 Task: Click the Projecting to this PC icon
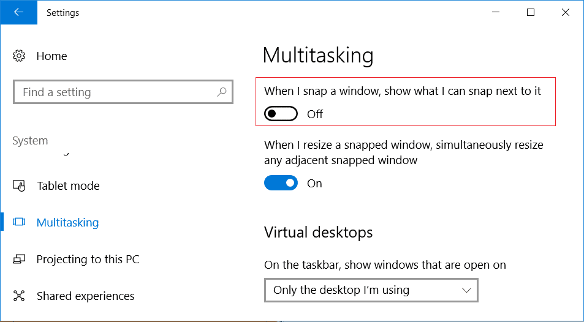[x=18, y=259]
